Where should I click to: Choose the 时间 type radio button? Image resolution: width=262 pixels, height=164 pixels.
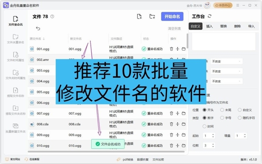204,126
